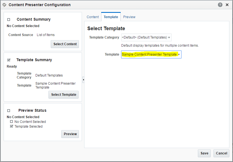
Task: Collapse the left summary panel with the splitter arrow
Action: [x=83, y=80]
